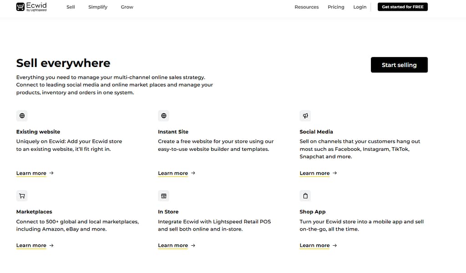
Task: Click the globe icon above Existing website
Action: [22, 116]
